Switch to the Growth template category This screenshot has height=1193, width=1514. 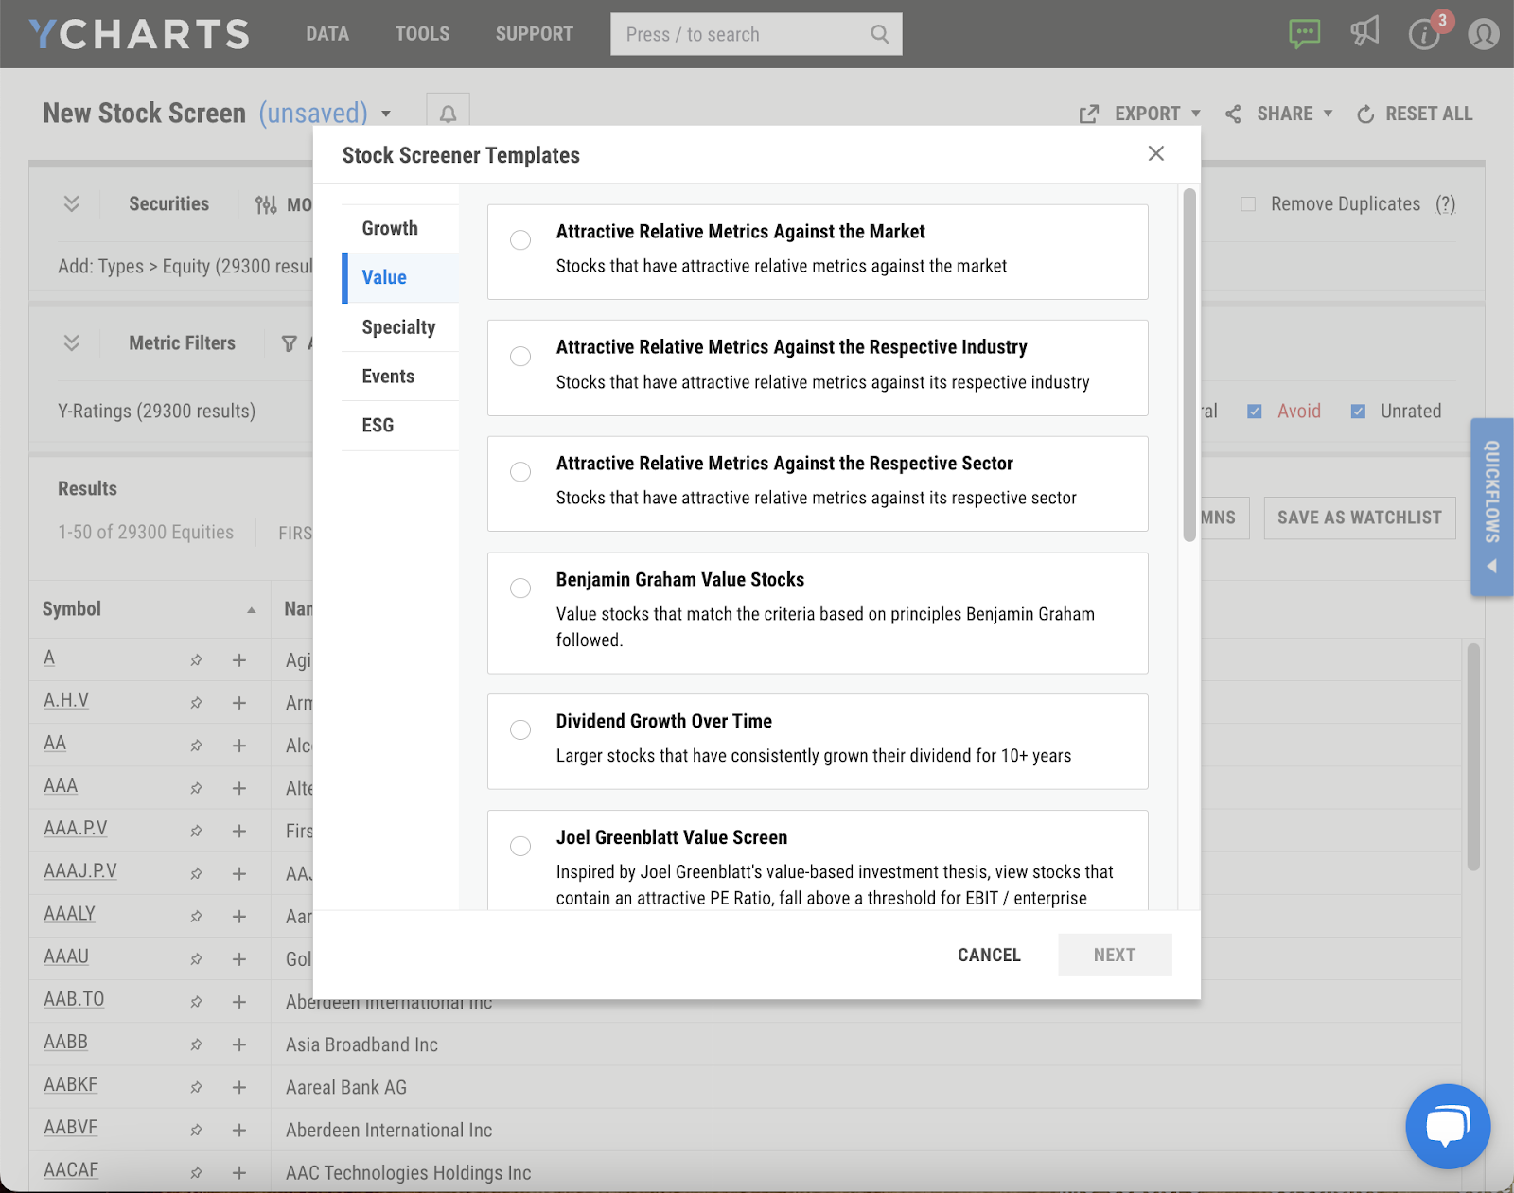click(x=400, y=228)
